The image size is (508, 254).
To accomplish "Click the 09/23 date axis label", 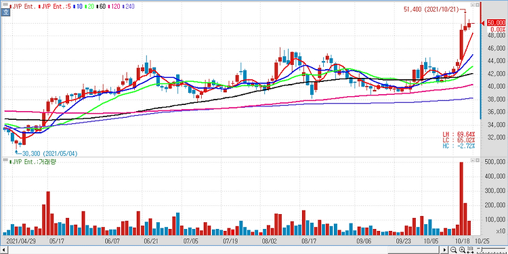I will [404, 241].
